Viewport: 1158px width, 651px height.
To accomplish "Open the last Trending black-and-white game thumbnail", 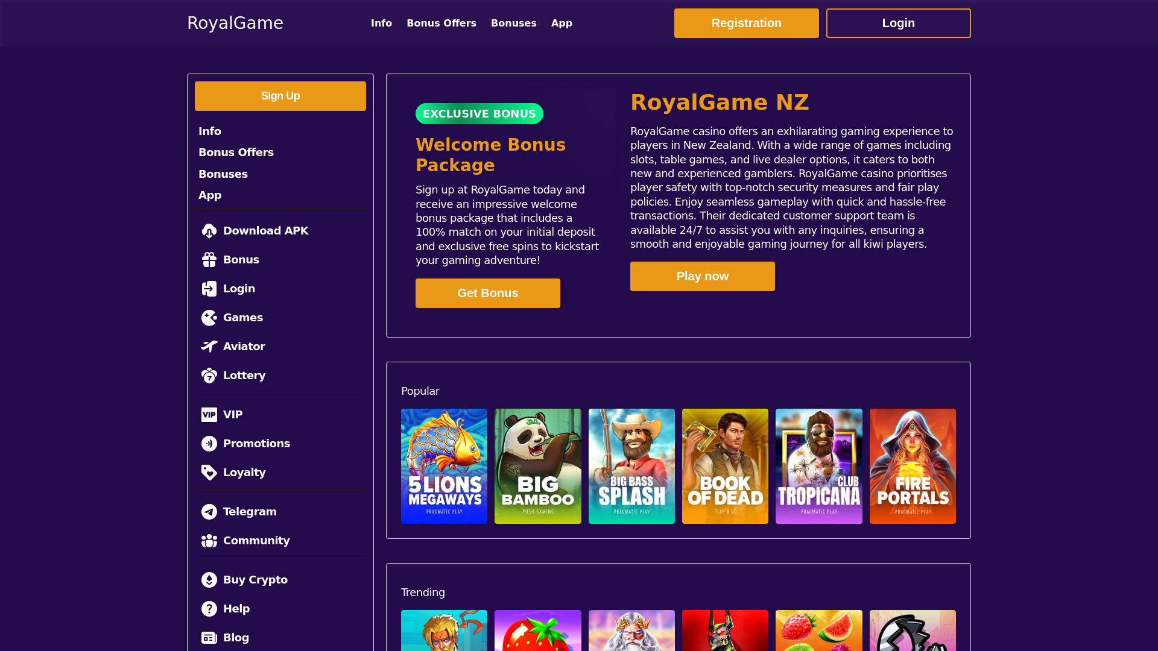I will (x=913, y=631).
